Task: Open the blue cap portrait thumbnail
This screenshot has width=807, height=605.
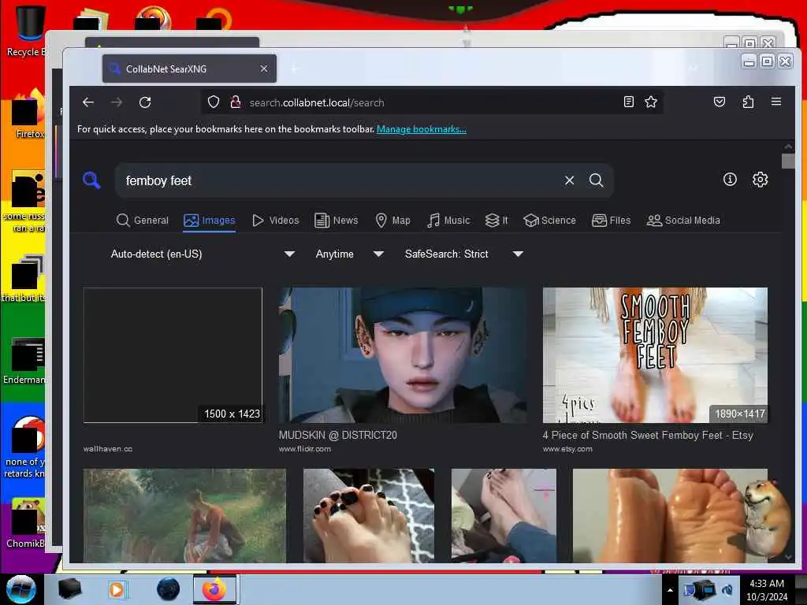Action: click(x=403, y=355)
